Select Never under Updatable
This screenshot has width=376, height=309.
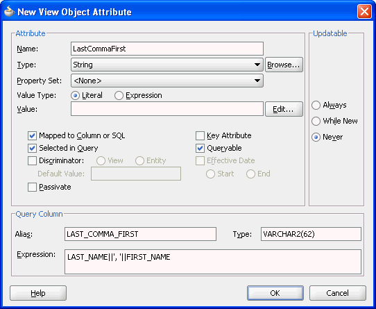coord(316,137)
